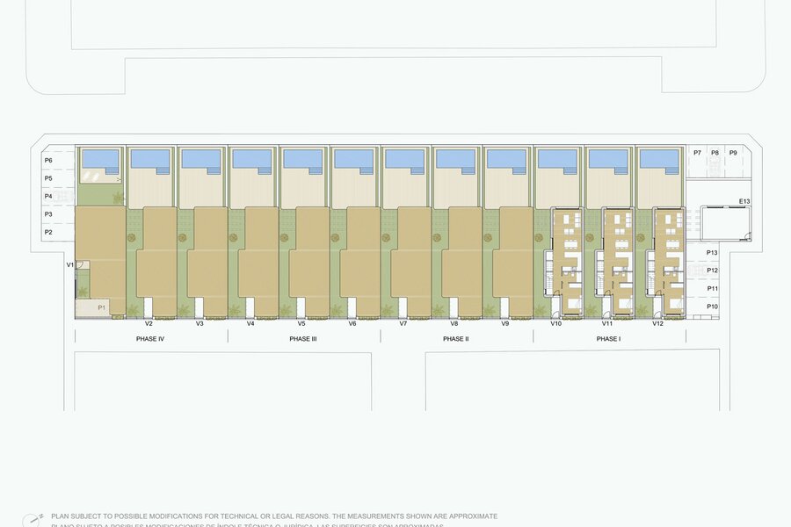
Task: Click the V6 villa label
Action: point(352,324)
